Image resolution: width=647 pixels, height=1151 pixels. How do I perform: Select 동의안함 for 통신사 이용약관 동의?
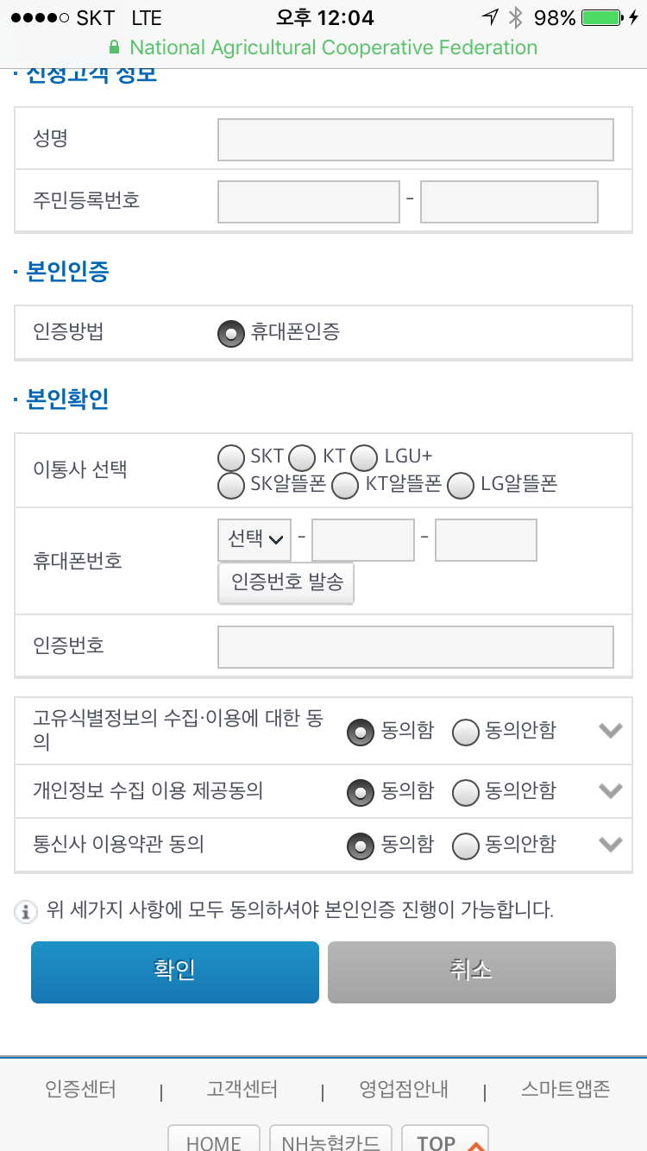tap(466, 846)
